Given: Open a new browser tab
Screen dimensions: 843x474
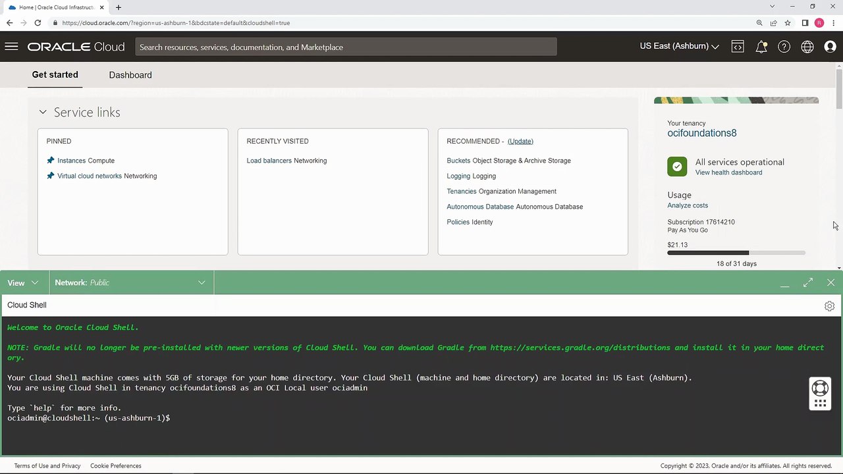Looking at the screenshot, I should [x=119, y=7].
